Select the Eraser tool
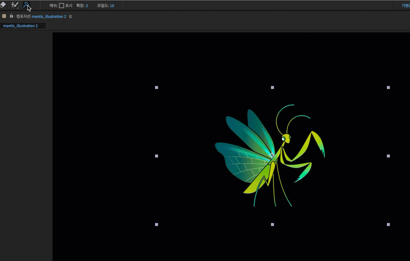Viewport: 410px width, 261px height. pos(3,5)
